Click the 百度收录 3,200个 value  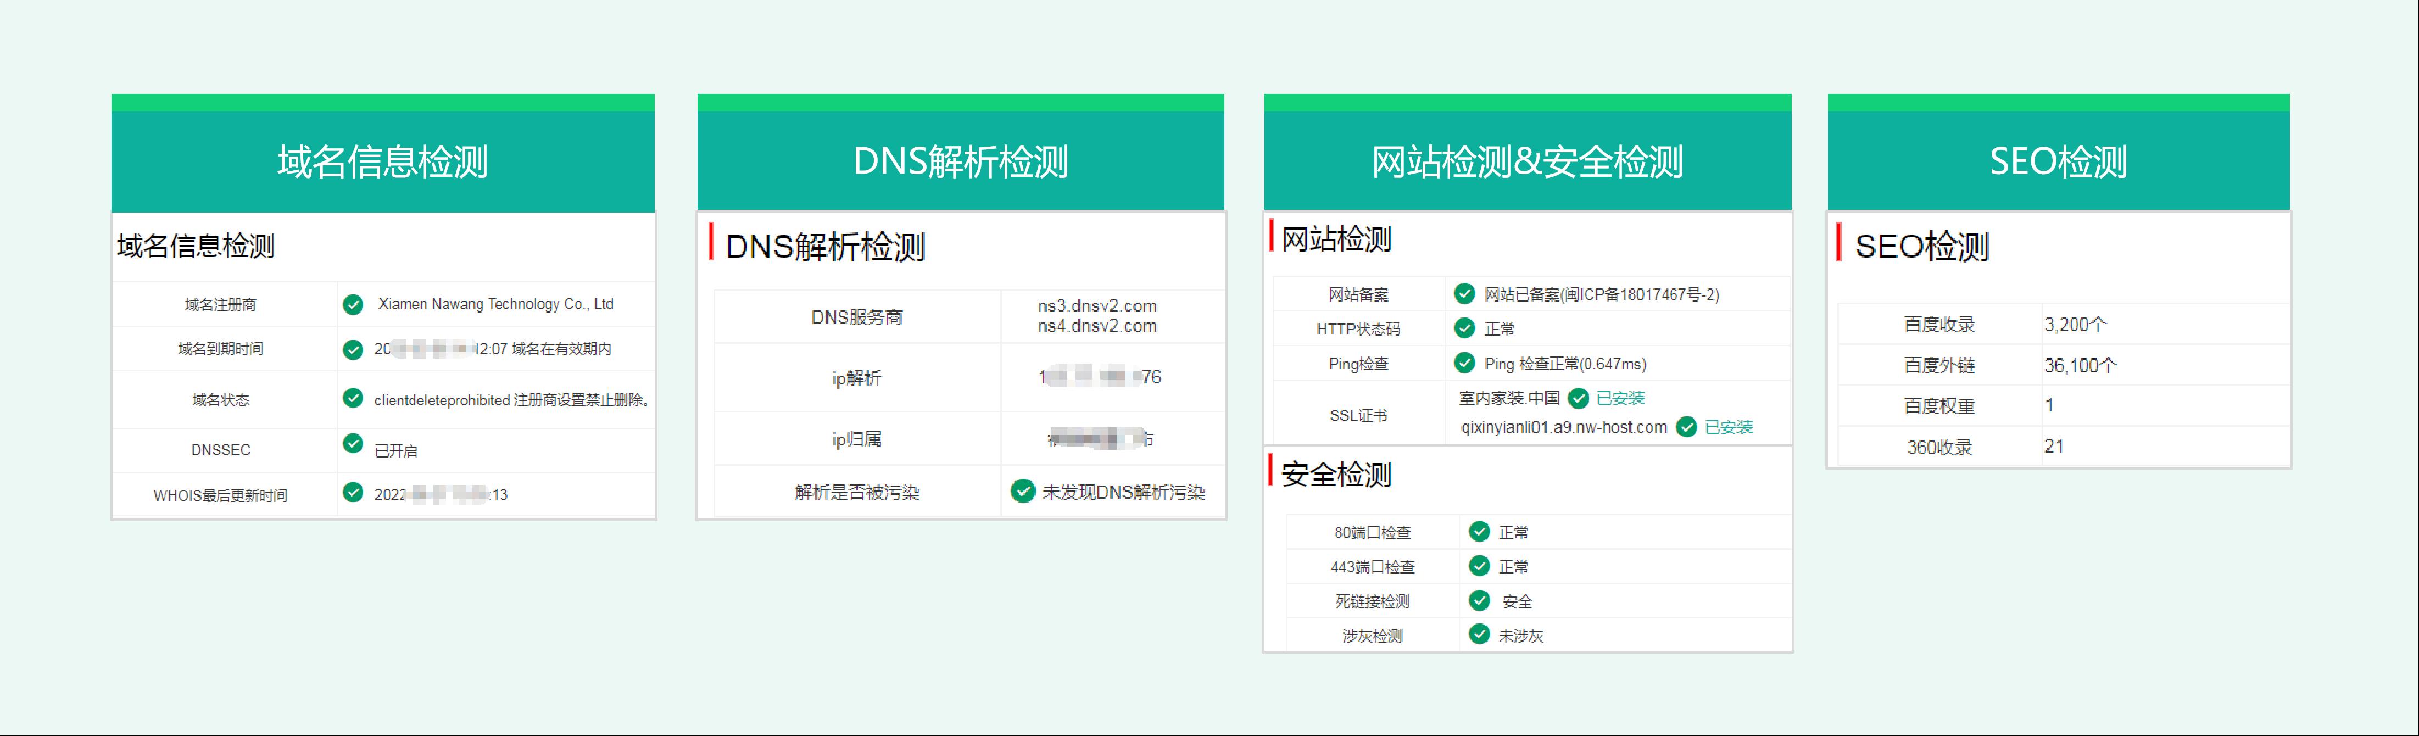(2075, 325)
